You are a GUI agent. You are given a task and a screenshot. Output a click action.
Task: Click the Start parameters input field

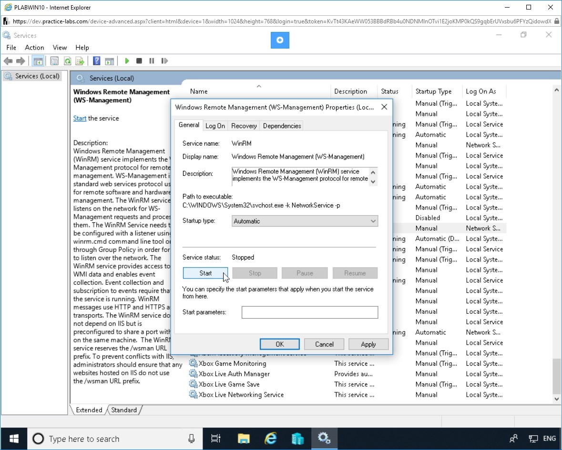(310, 312)
